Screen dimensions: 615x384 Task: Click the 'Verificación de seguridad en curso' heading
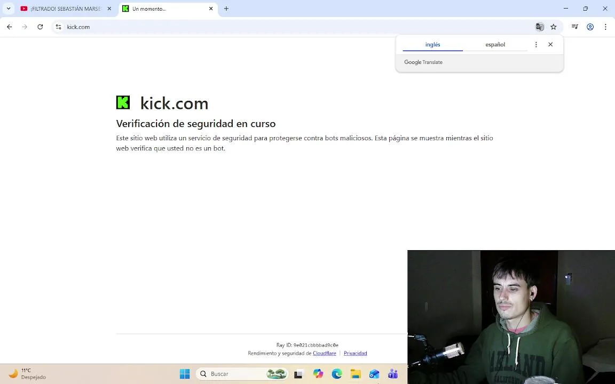196,124
